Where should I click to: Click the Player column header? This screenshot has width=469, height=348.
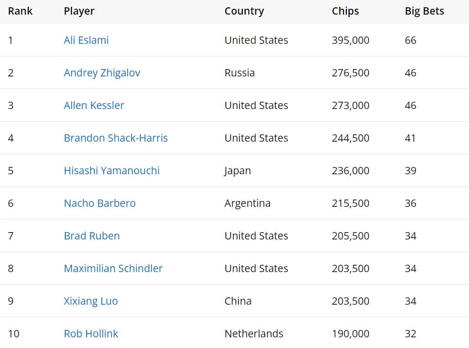click(79, 11)
